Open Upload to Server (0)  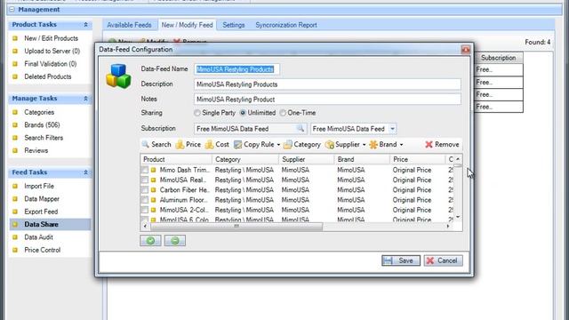52,51
